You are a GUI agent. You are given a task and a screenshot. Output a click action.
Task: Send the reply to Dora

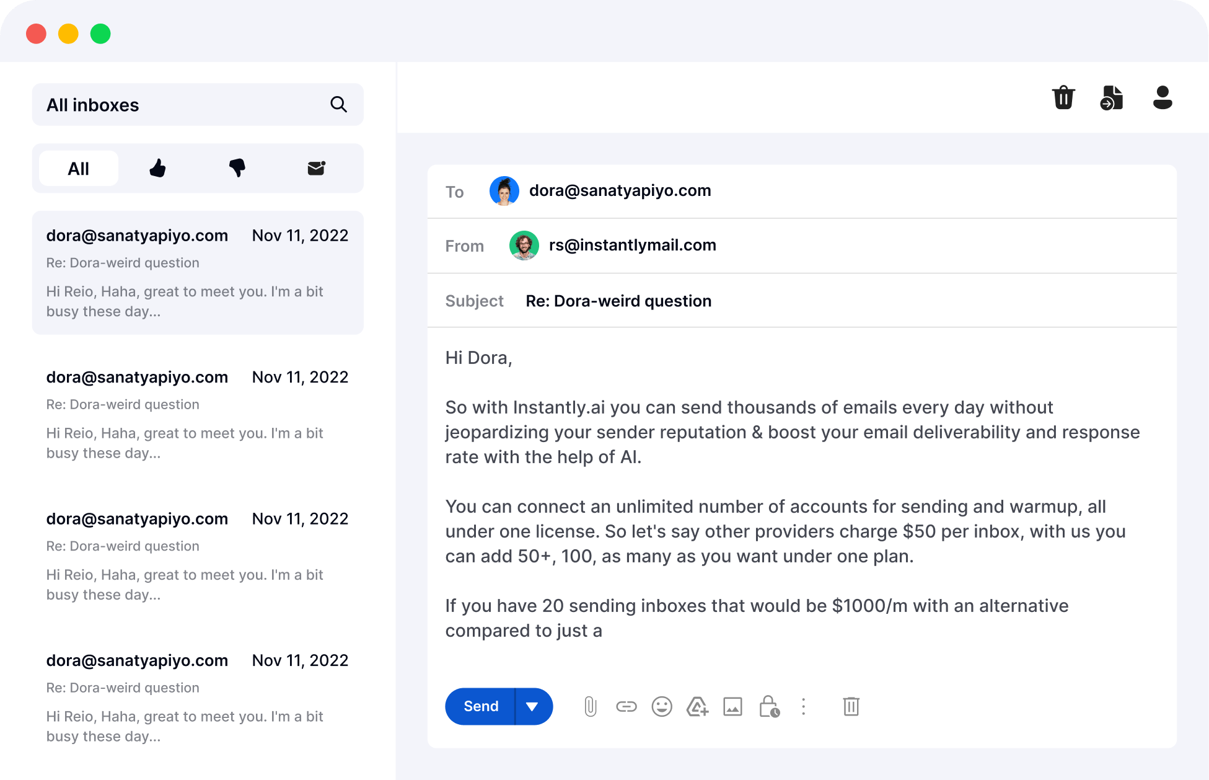click(x=480, y=706)
